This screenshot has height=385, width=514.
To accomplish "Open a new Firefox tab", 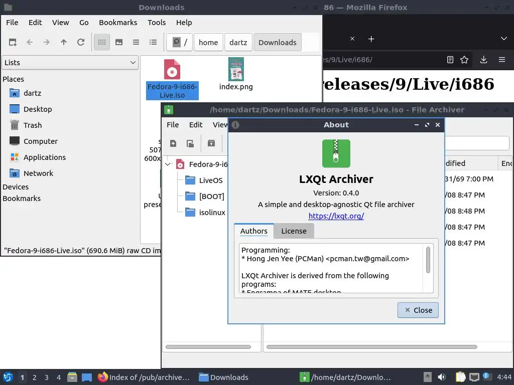I will [x=371, y=39].
